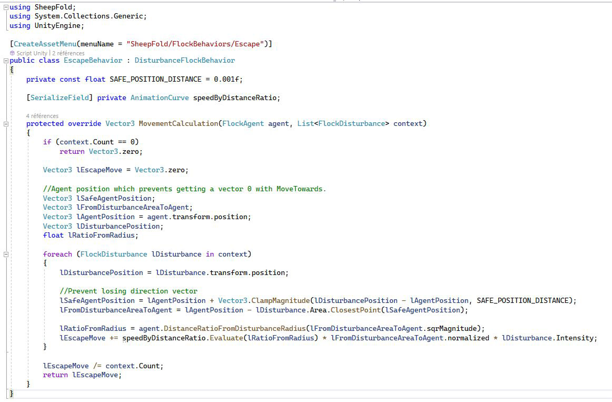The width and height of the screenshot is (612, 402).
Task: Open the "Script Unity" code lens label
Action: pyautogui.click(x=32, y=53)
